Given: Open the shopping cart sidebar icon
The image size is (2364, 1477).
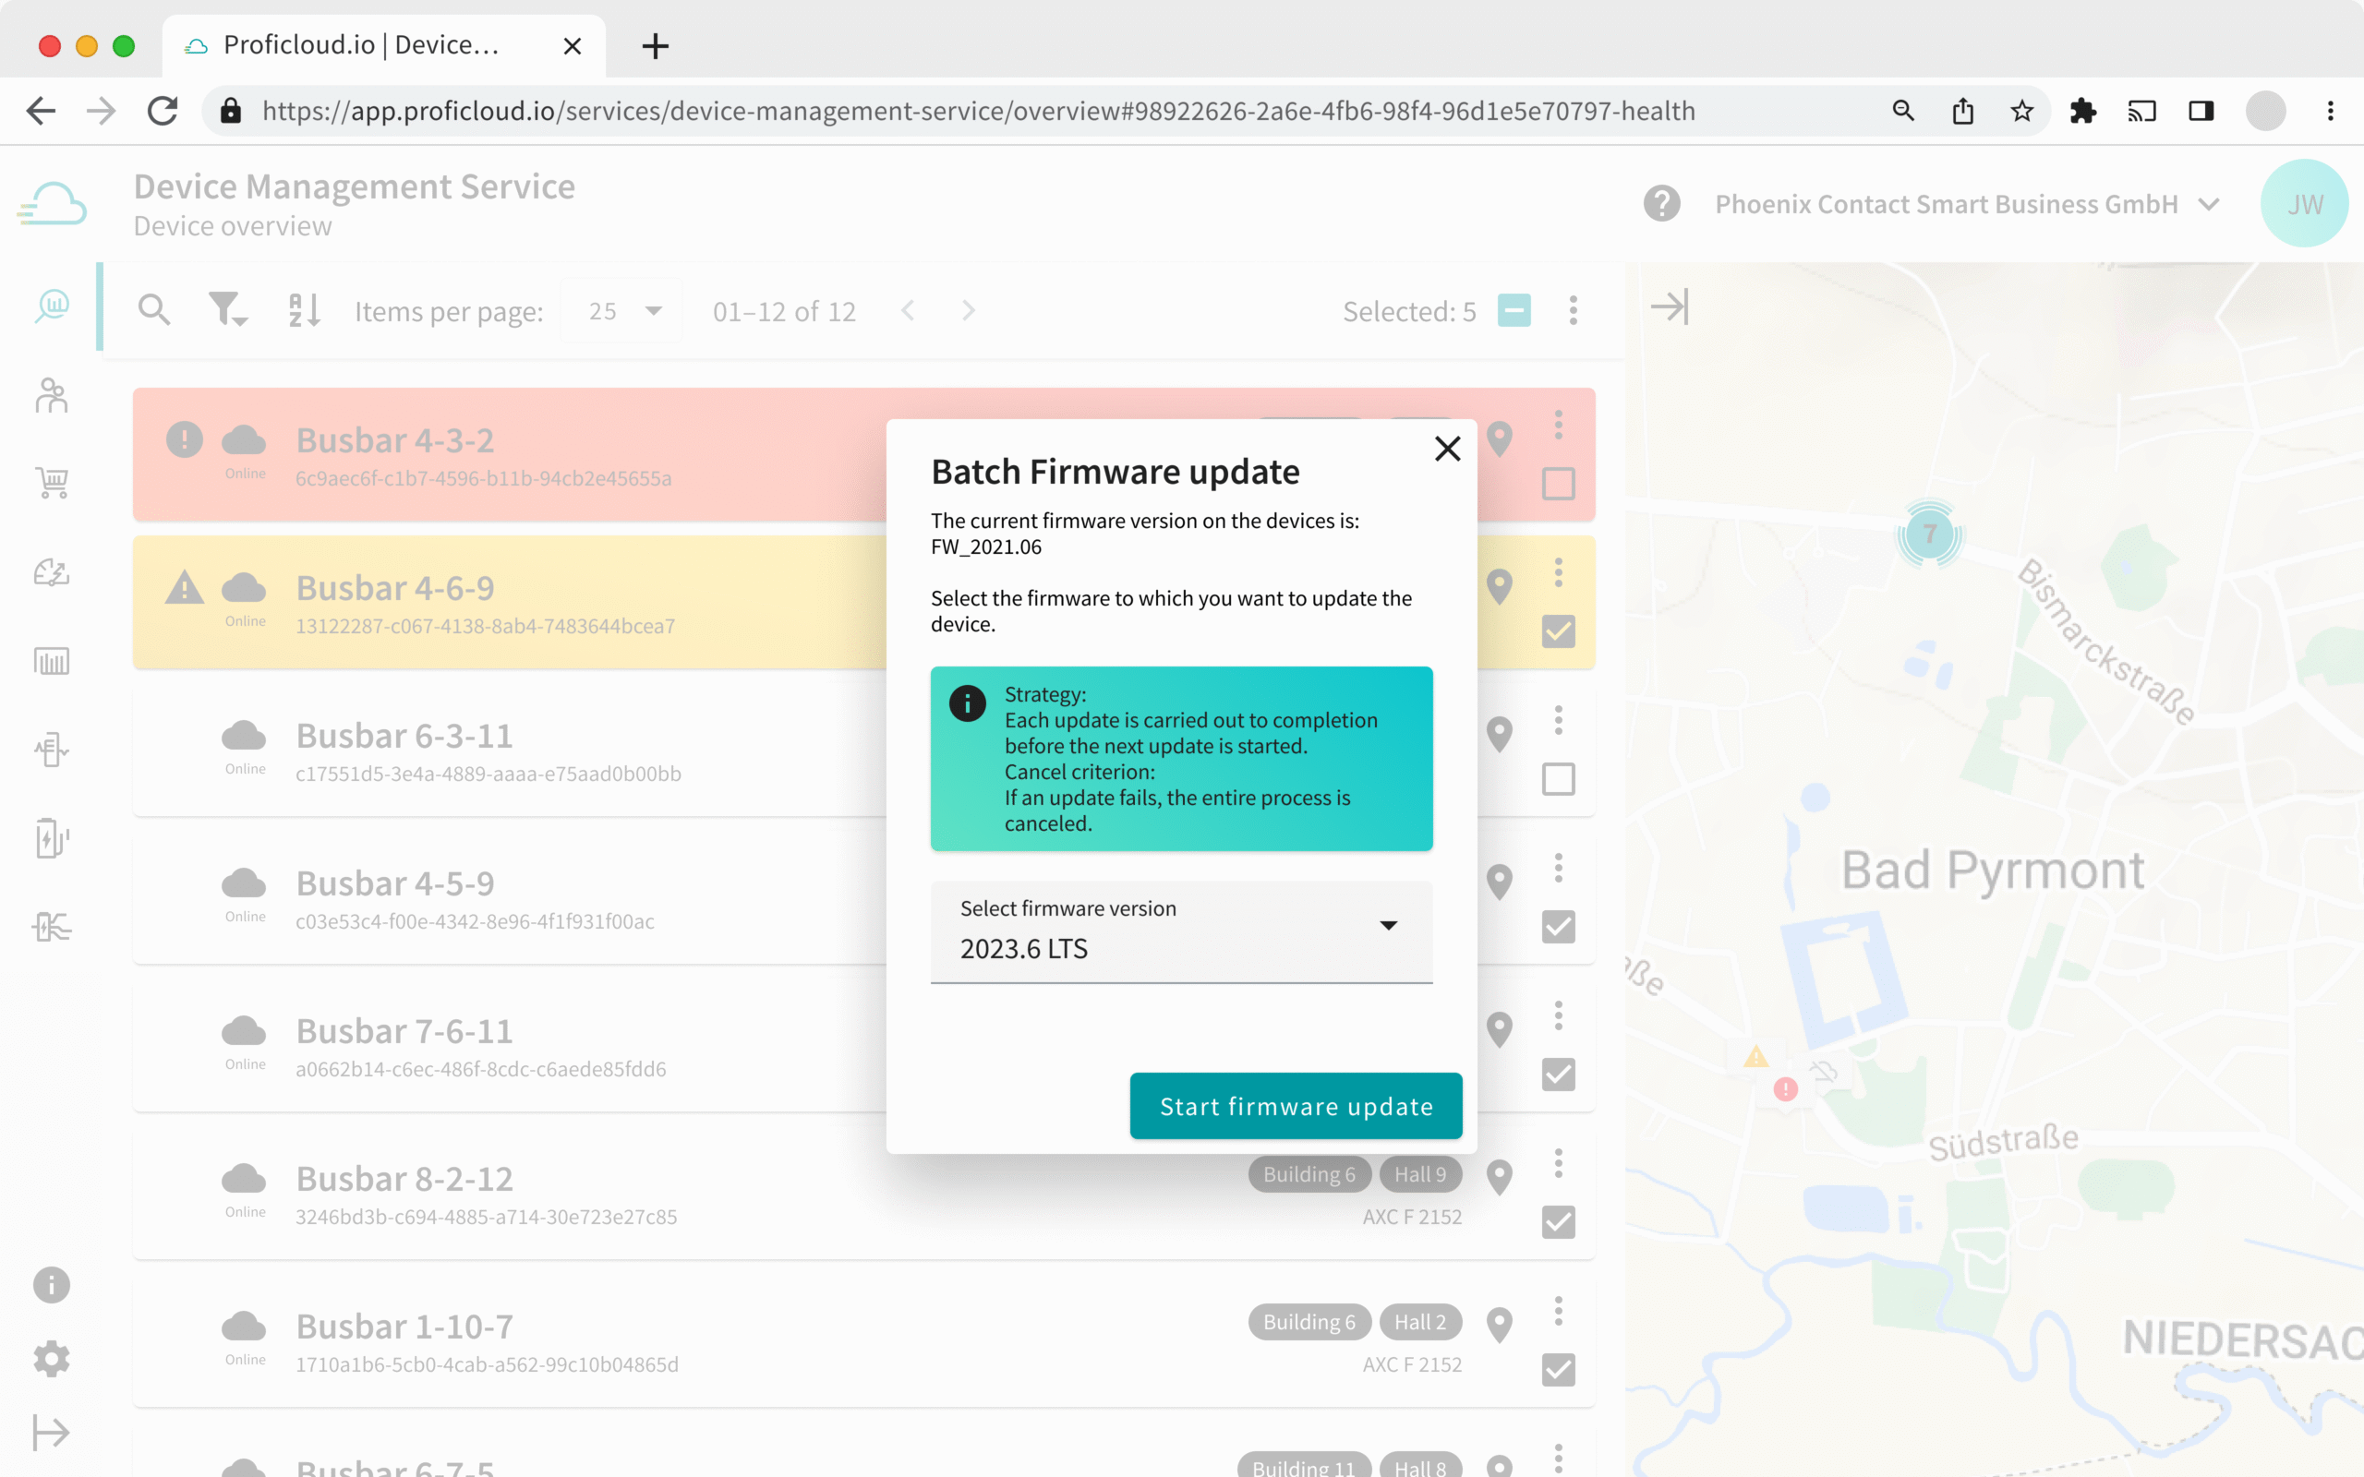Looking at the screenshot, I should tap(52, 483).
